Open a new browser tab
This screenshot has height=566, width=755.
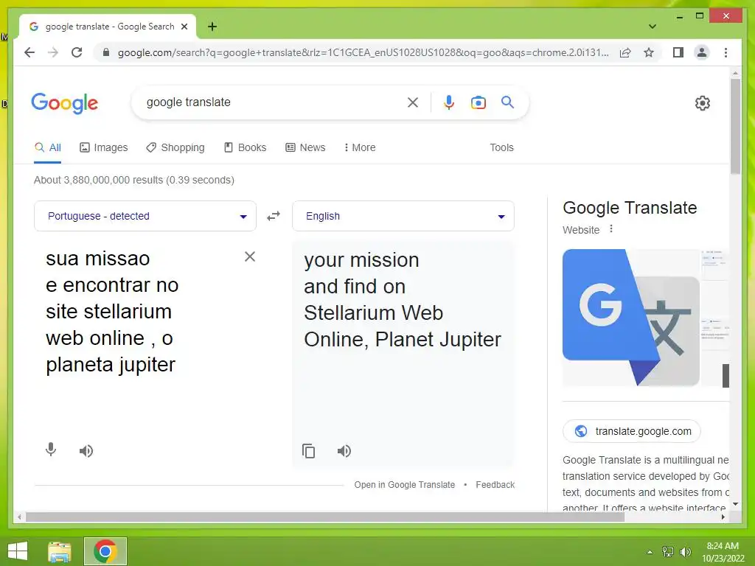pyautogui.click(x=212, y=27)
